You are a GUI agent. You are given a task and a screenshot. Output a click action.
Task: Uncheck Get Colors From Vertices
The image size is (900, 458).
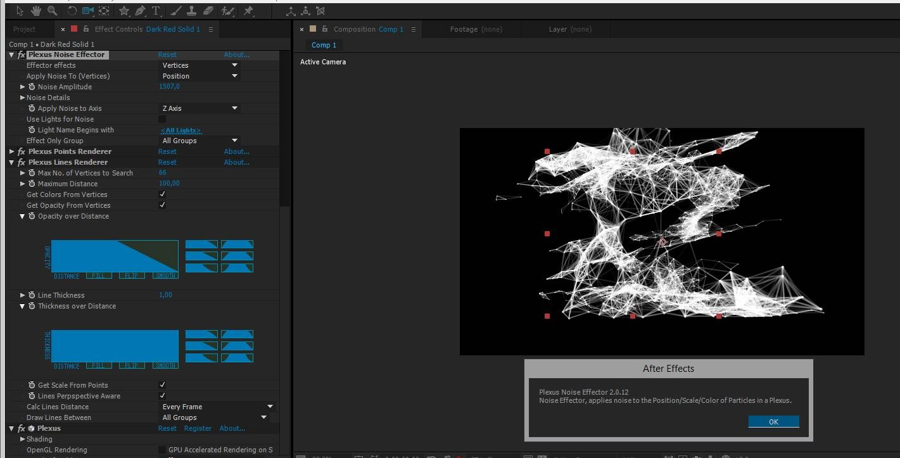[162, 194]
